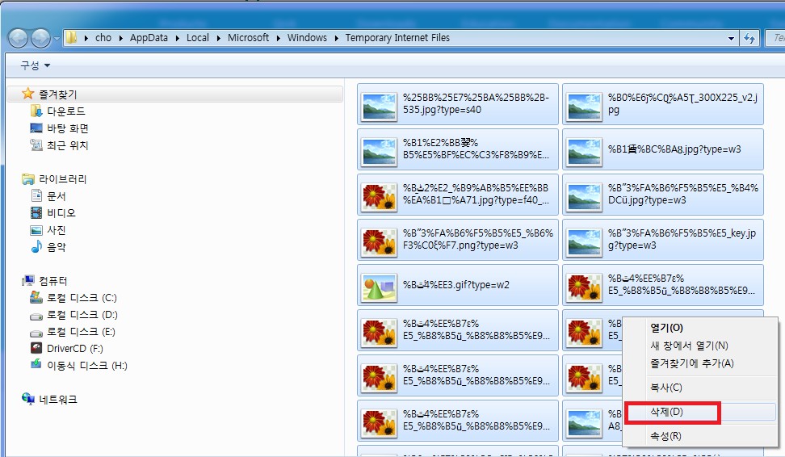Open 최근 위치 recent places
The height and width of the screenshot is (457, 785).
67,145
